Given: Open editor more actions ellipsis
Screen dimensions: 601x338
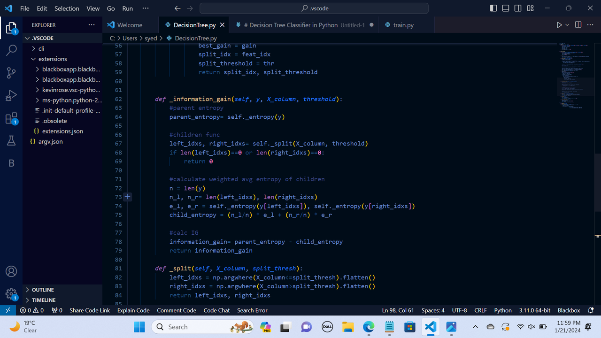Looking at the screenshot, I should tap(591, 25).
